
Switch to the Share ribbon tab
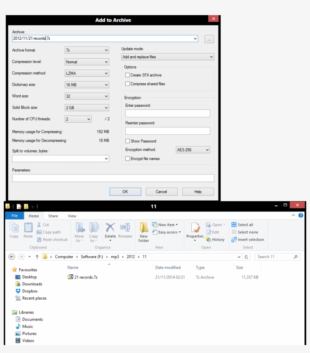[x=53, y=216]
